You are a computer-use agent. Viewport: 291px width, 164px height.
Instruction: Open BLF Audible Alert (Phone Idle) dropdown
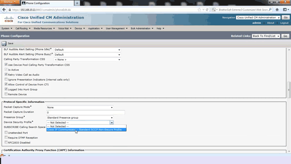click(87, 50)
